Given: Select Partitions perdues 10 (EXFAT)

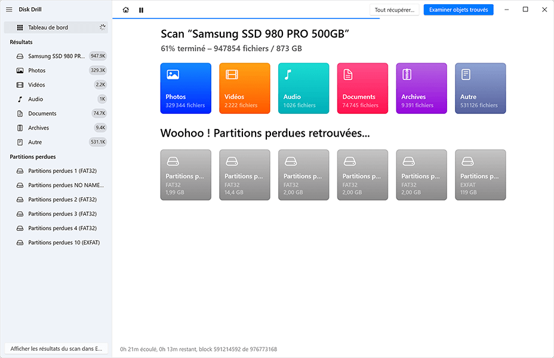Looking at the screenshot, I should (x=56, y=243).
